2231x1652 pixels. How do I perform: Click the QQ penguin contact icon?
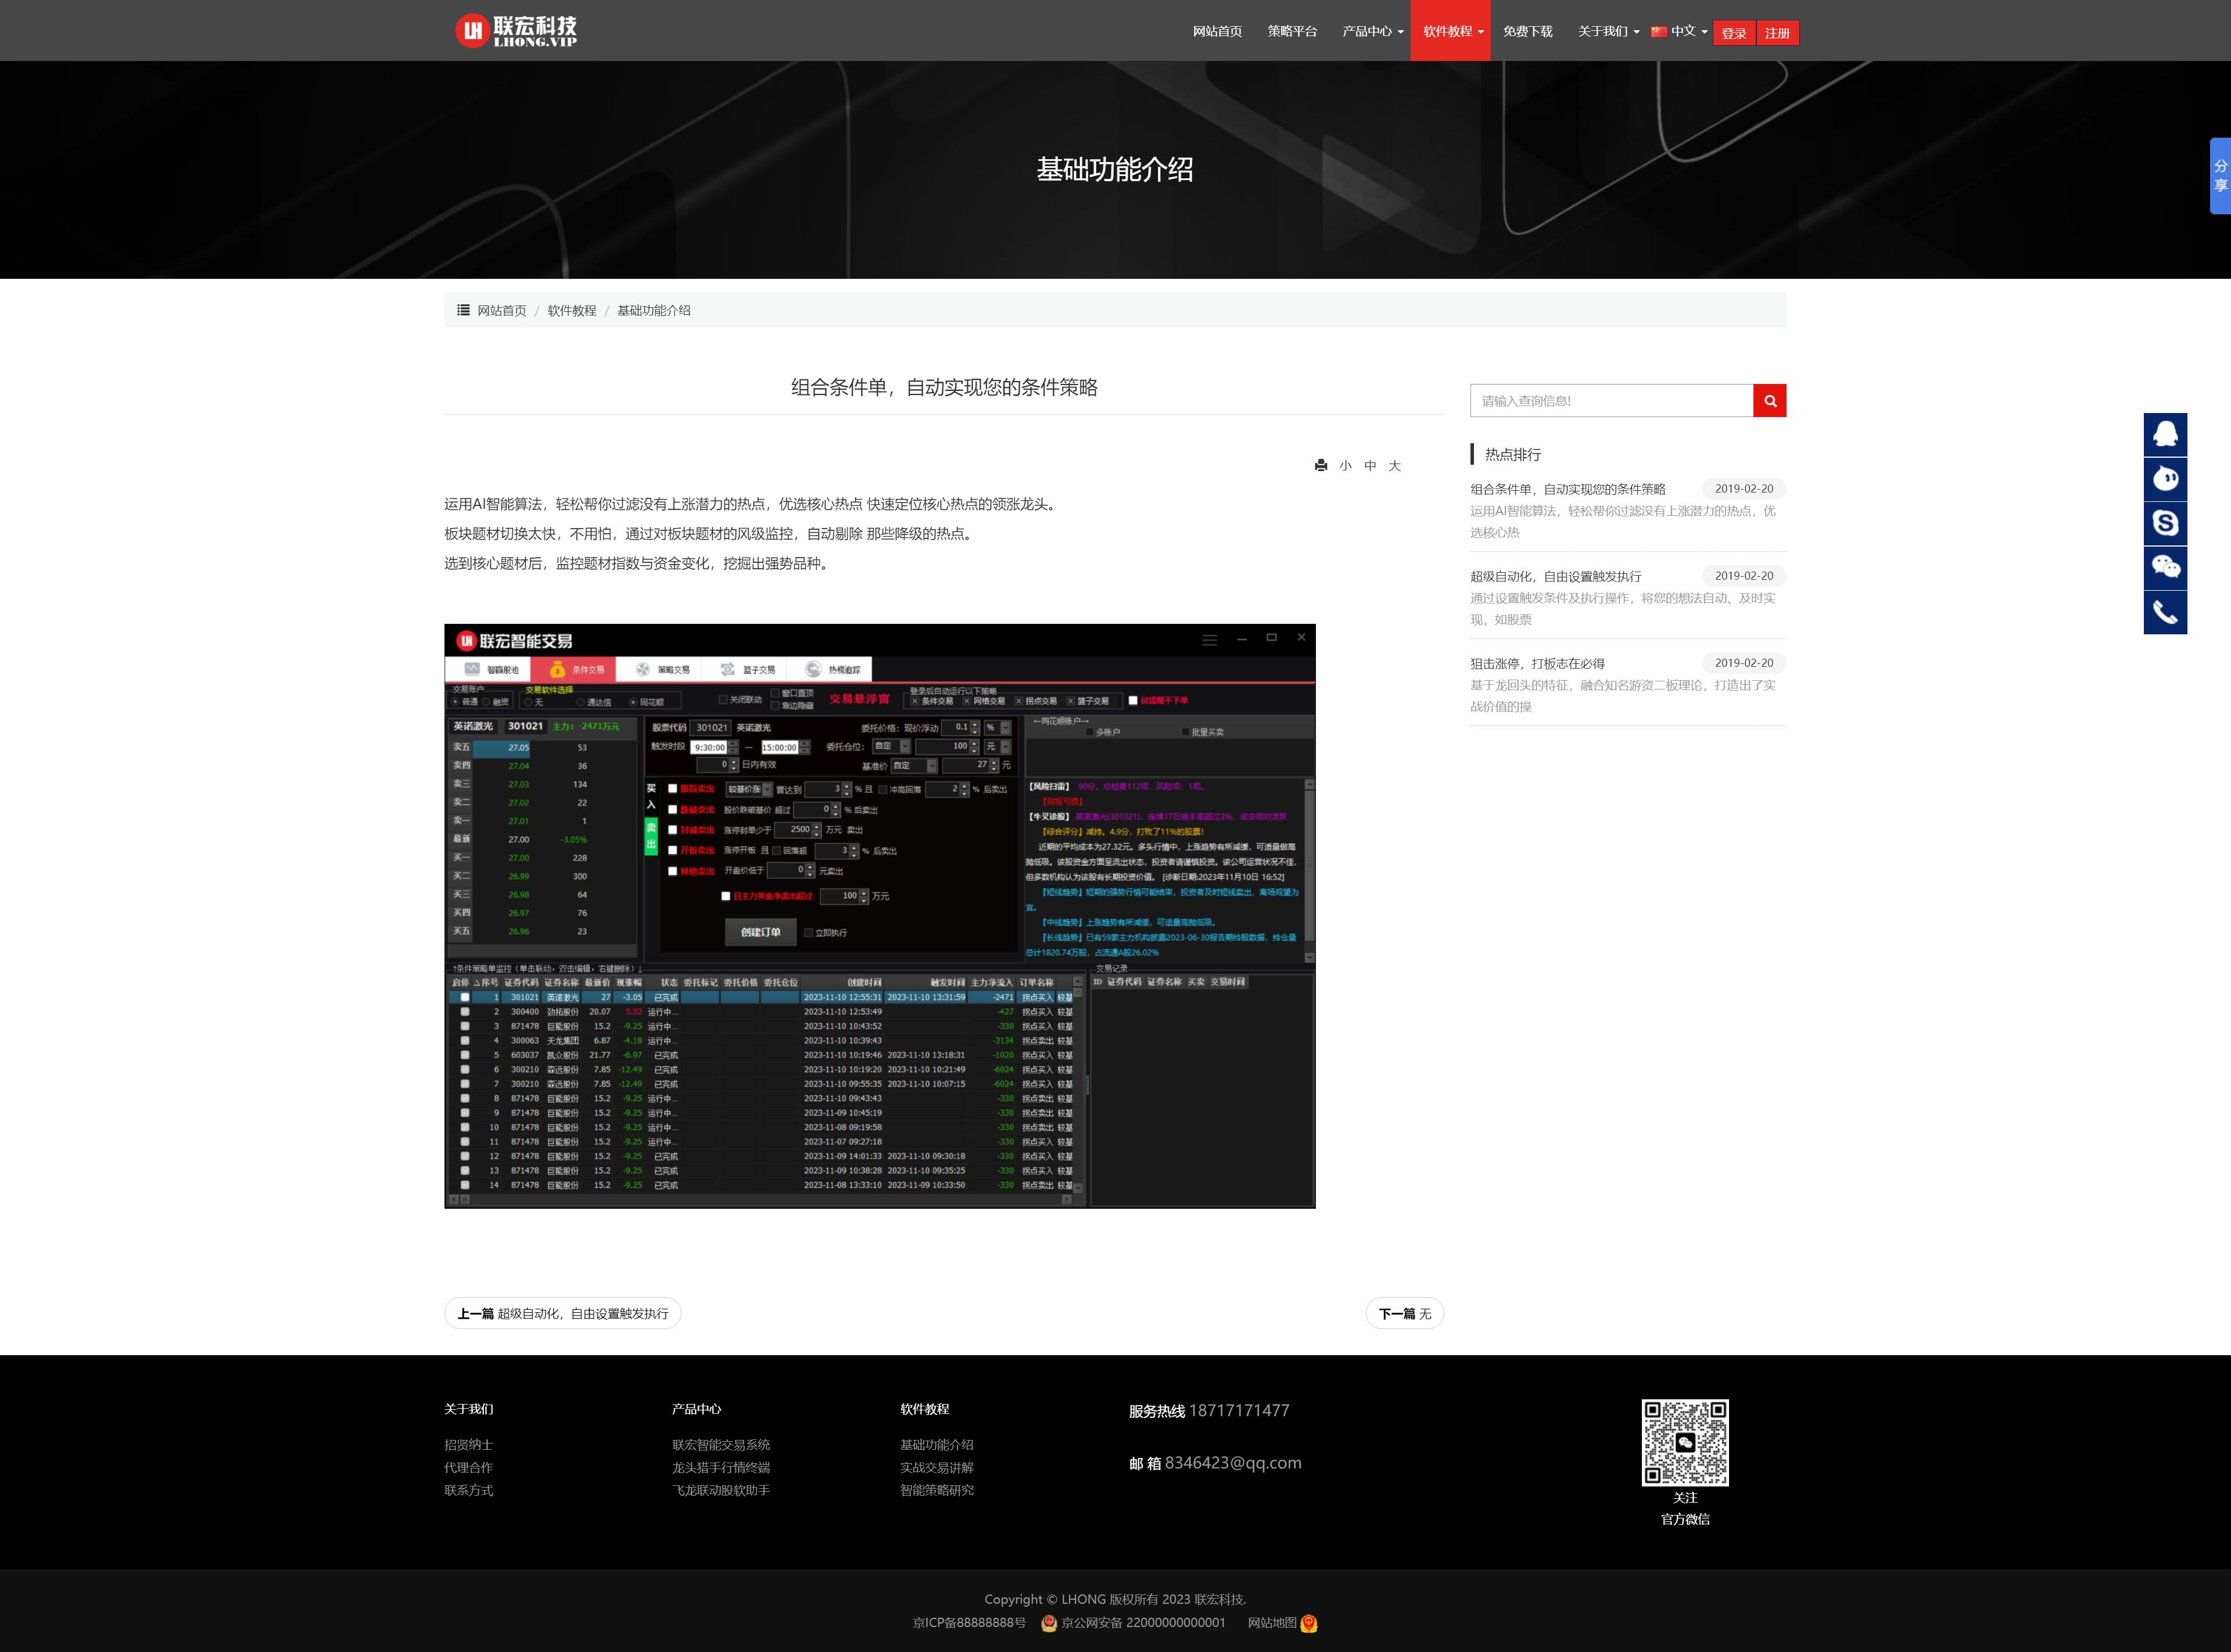[2165, 434]
